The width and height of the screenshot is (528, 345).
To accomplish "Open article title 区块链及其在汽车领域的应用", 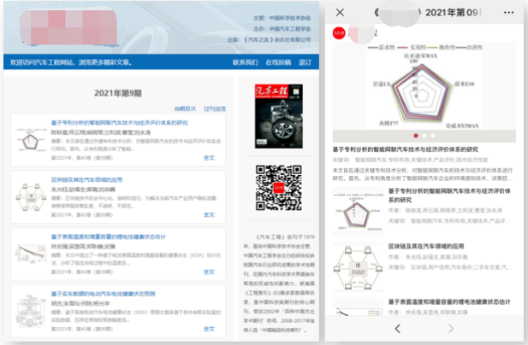I will 87,180.
